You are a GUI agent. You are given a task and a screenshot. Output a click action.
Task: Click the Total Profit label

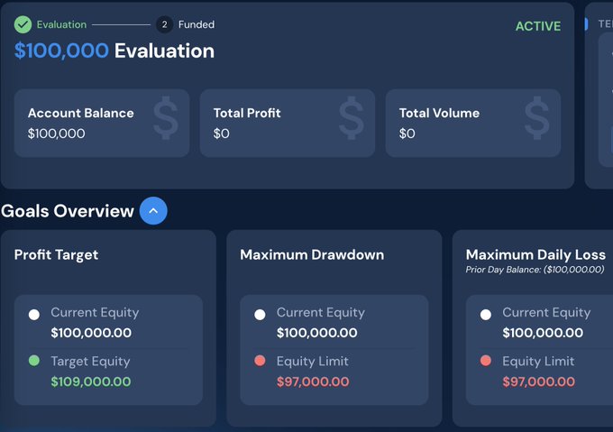(247, 113)
